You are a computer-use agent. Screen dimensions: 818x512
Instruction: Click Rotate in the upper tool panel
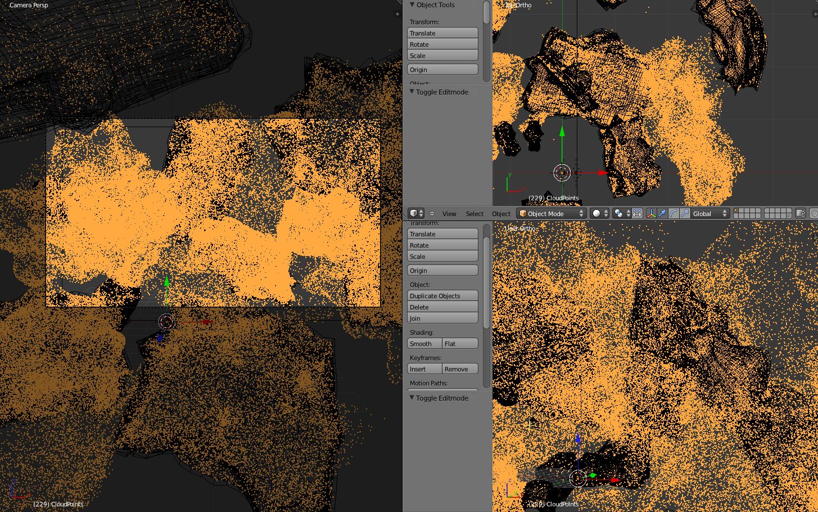[x=442, y=44]
